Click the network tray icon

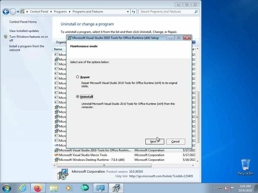pyautogui.click(x=220, y=188)
